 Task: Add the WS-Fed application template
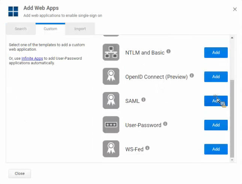[x=216, y=149]
